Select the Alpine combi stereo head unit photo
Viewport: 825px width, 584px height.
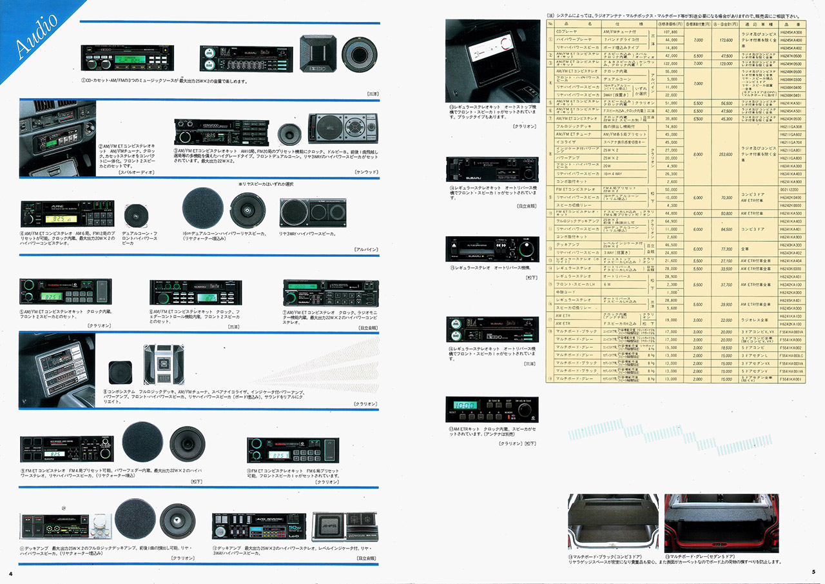point(67,212)
